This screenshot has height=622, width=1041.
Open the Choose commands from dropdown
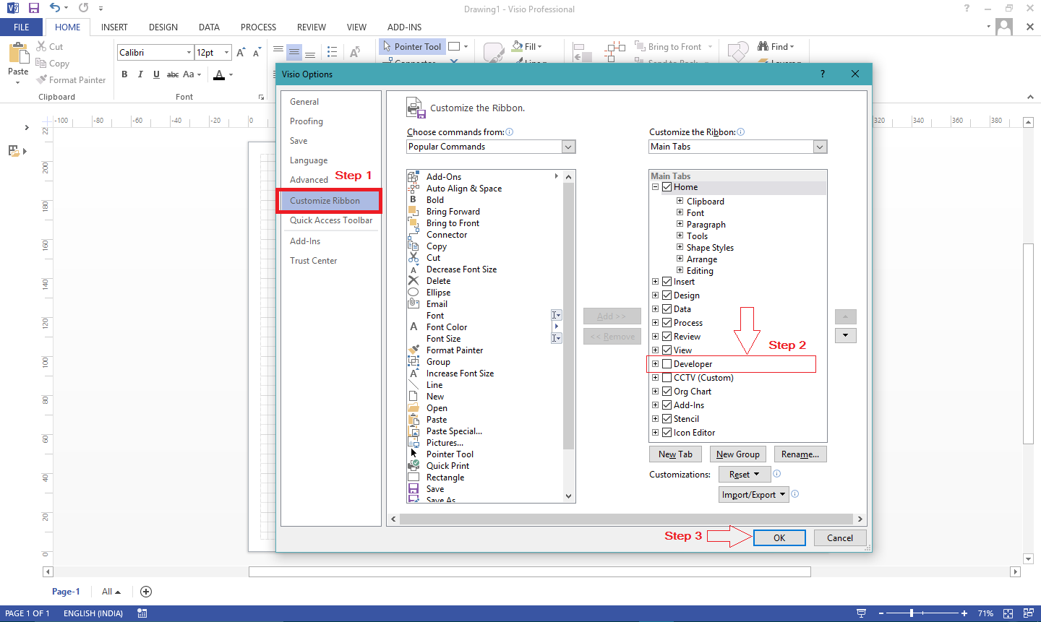tap(568, 147)
